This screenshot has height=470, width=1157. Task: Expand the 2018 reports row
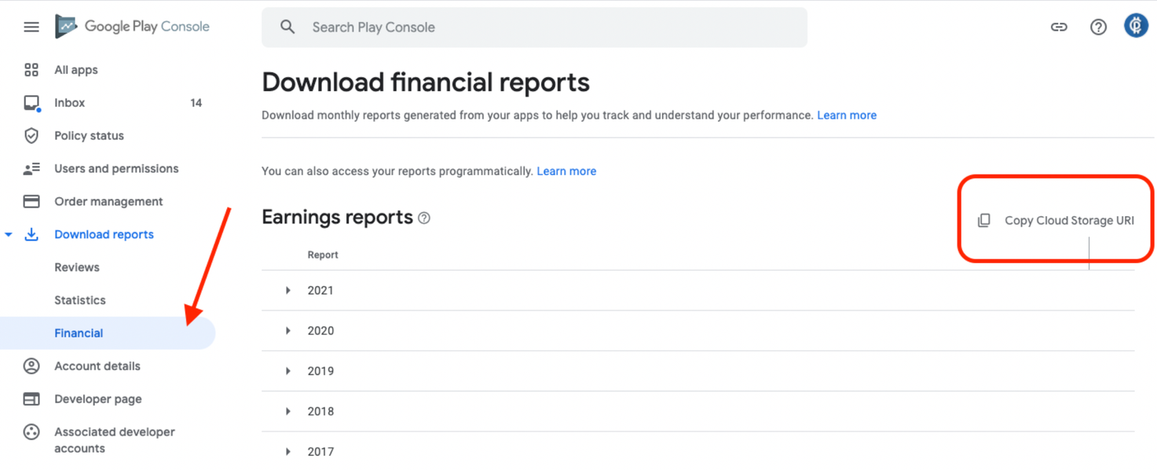(x=288, y=411)
